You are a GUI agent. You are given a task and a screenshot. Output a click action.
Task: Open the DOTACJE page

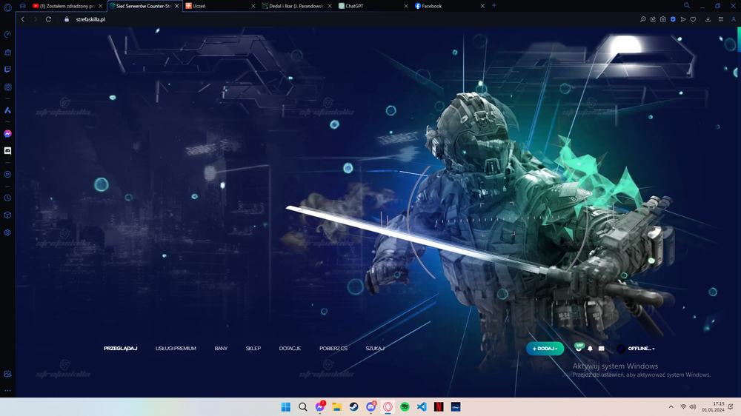click(x=290, y=349)
